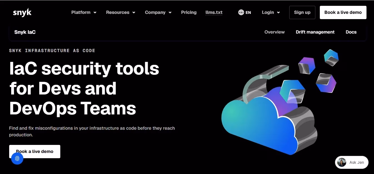Open the globe language icon
The height and width of the screenshot is (174, 374).
[241, 12]
